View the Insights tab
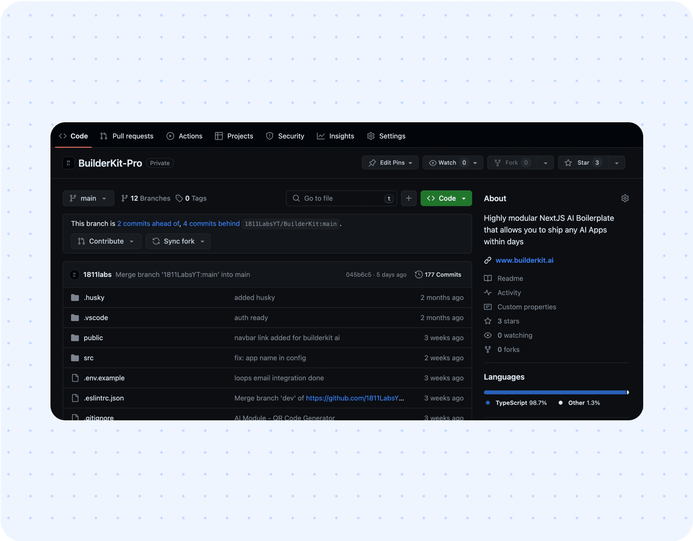The image size is (693, 541). tap(335, 136)
